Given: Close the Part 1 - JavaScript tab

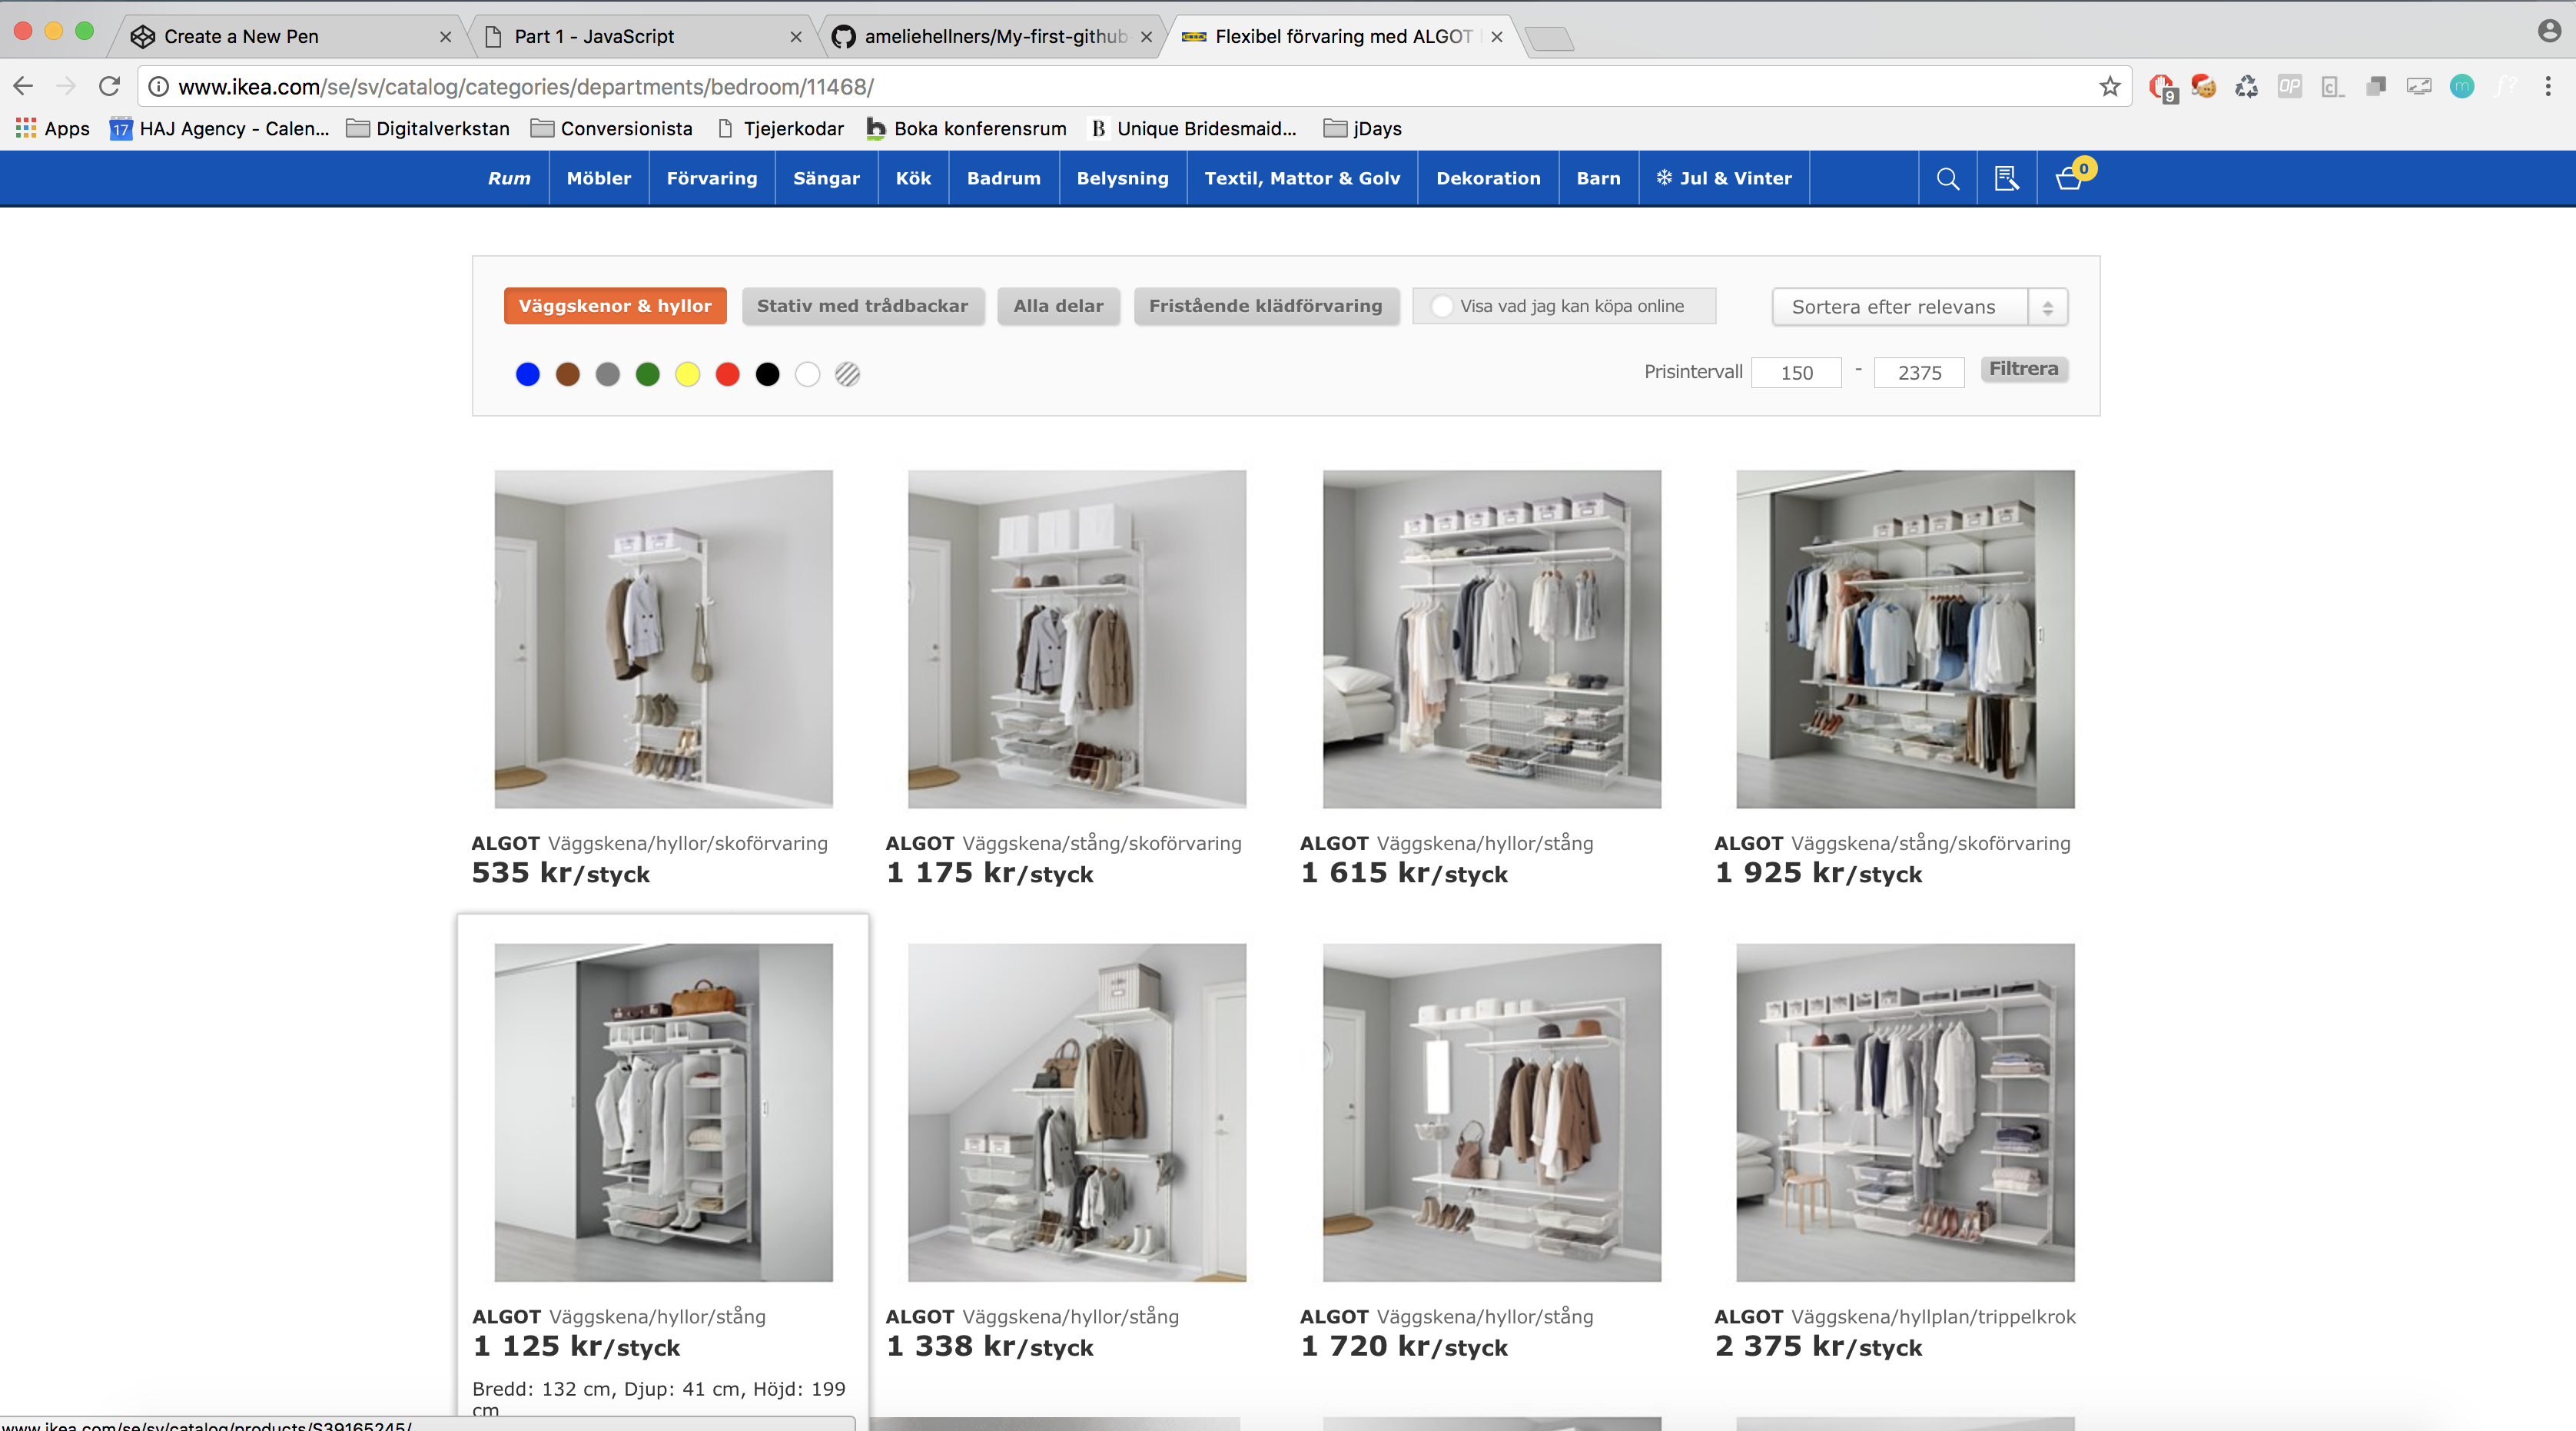Looking at the screenshot, I should (796, 37).
